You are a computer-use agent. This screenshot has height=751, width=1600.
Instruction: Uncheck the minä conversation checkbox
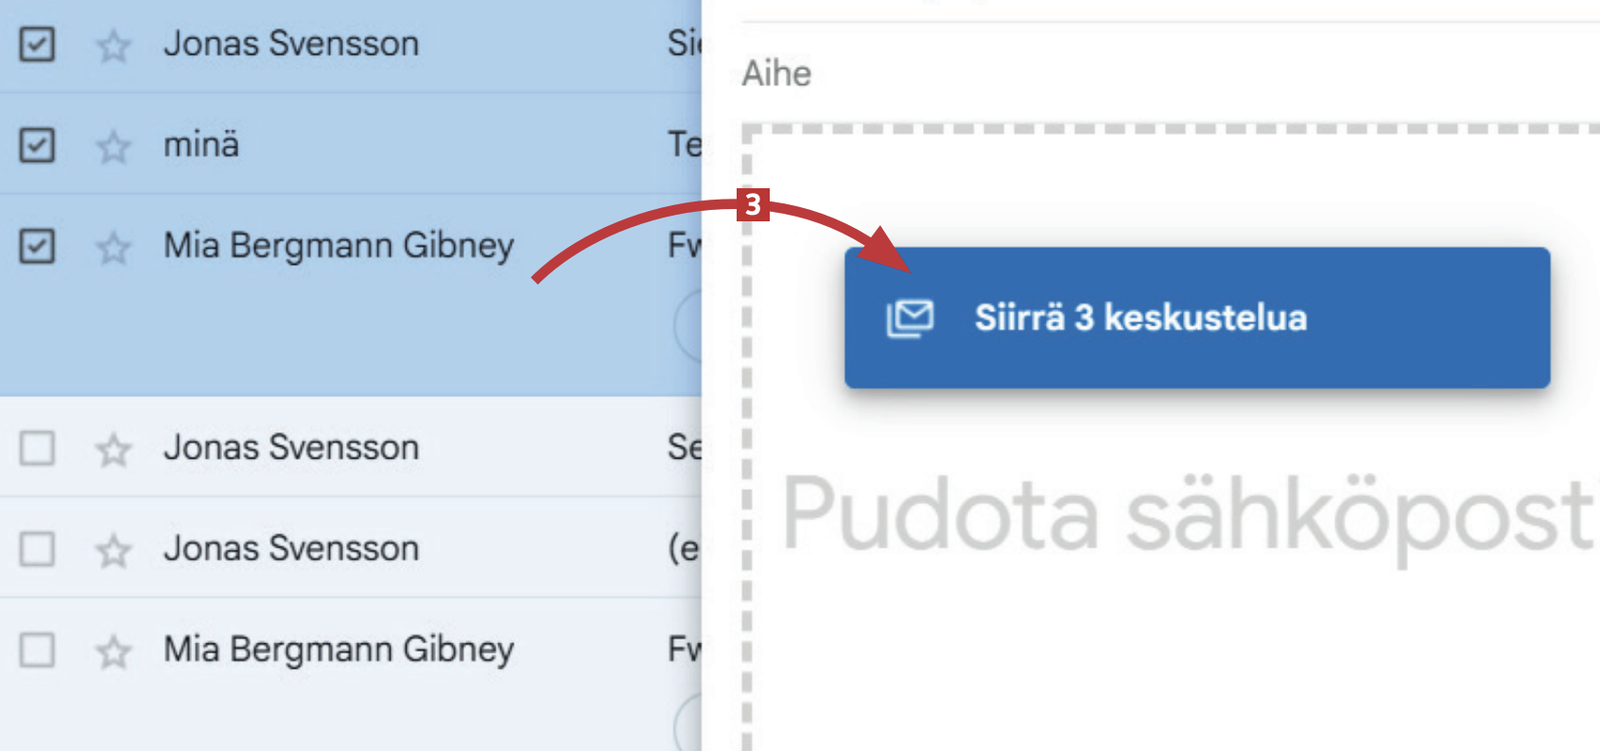pyautogui.click(x=37, y=145)
